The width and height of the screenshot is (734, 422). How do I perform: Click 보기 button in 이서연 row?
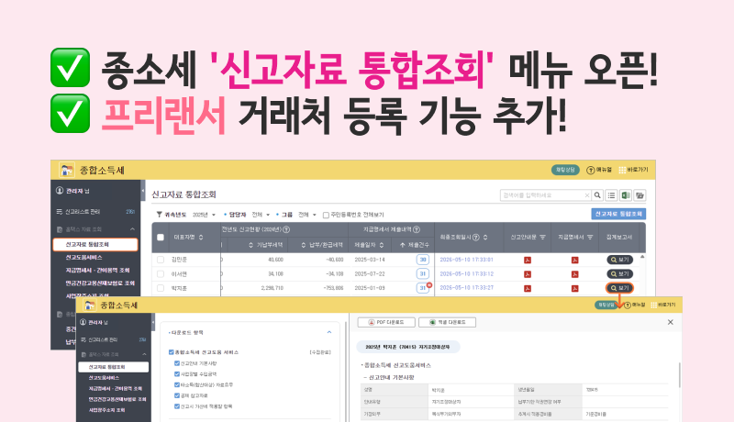coord(619,273)
